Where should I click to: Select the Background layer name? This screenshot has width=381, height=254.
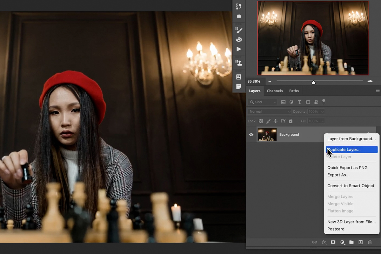tap(289, 135)
